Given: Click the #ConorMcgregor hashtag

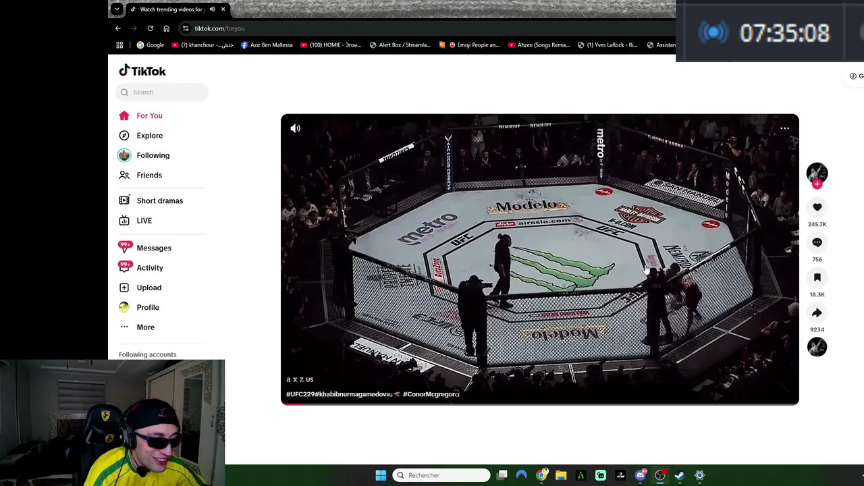Looking at the screenshot, I should click(431, 394).
